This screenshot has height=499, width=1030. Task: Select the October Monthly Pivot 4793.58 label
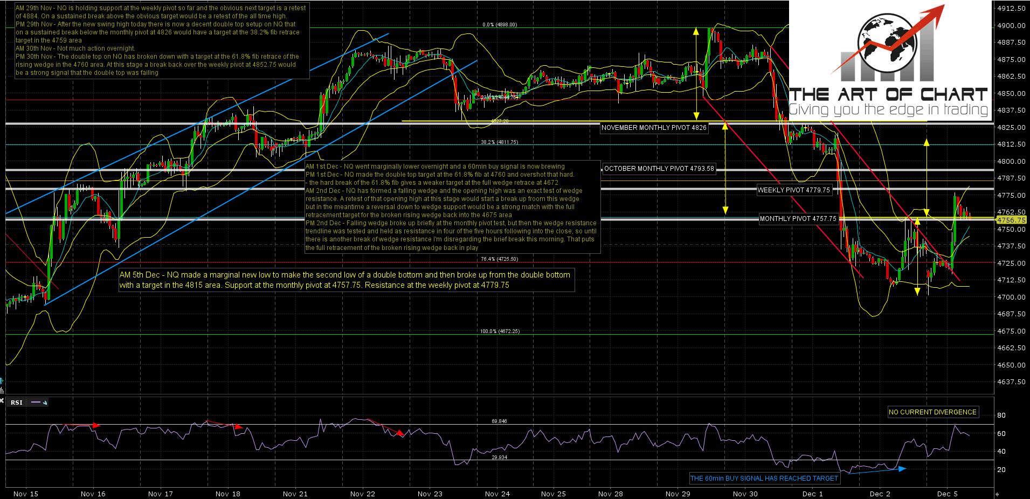659,169
